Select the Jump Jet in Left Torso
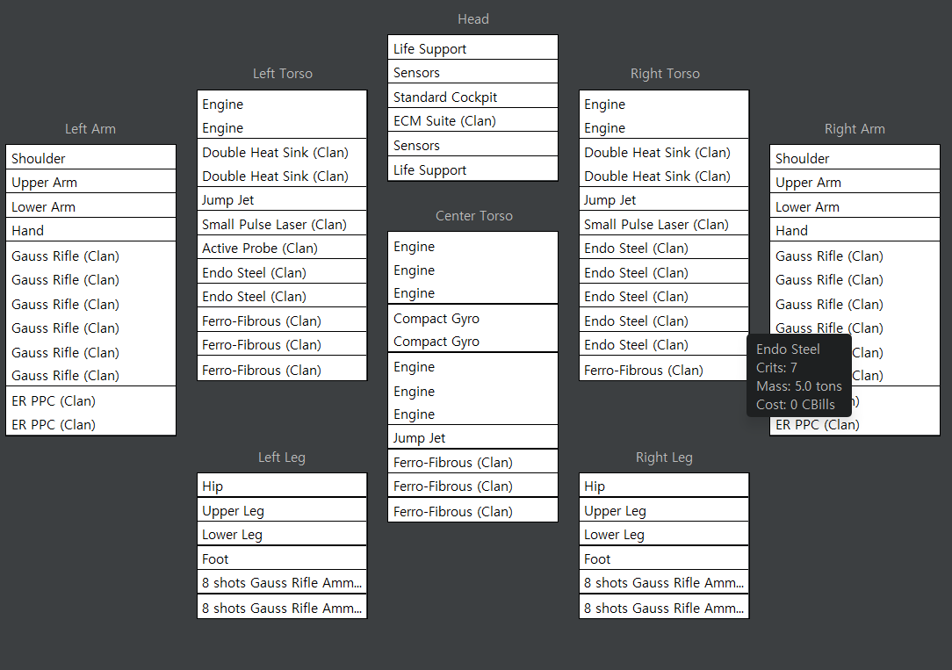This screenshot has height=670, width=952. 282,199
